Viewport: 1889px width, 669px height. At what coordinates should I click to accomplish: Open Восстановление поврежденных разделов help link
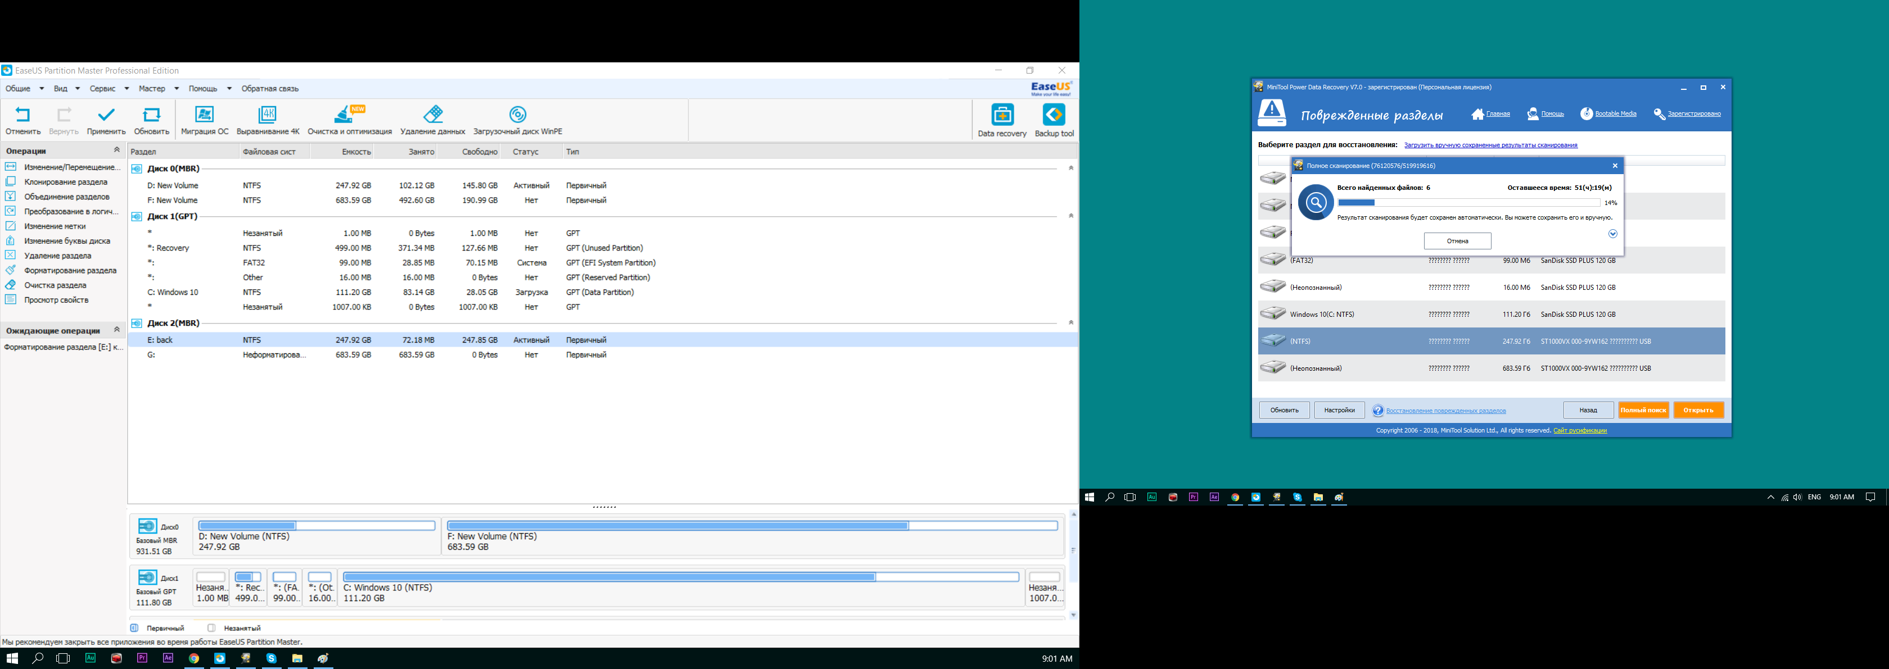(x=1445, y=411)
